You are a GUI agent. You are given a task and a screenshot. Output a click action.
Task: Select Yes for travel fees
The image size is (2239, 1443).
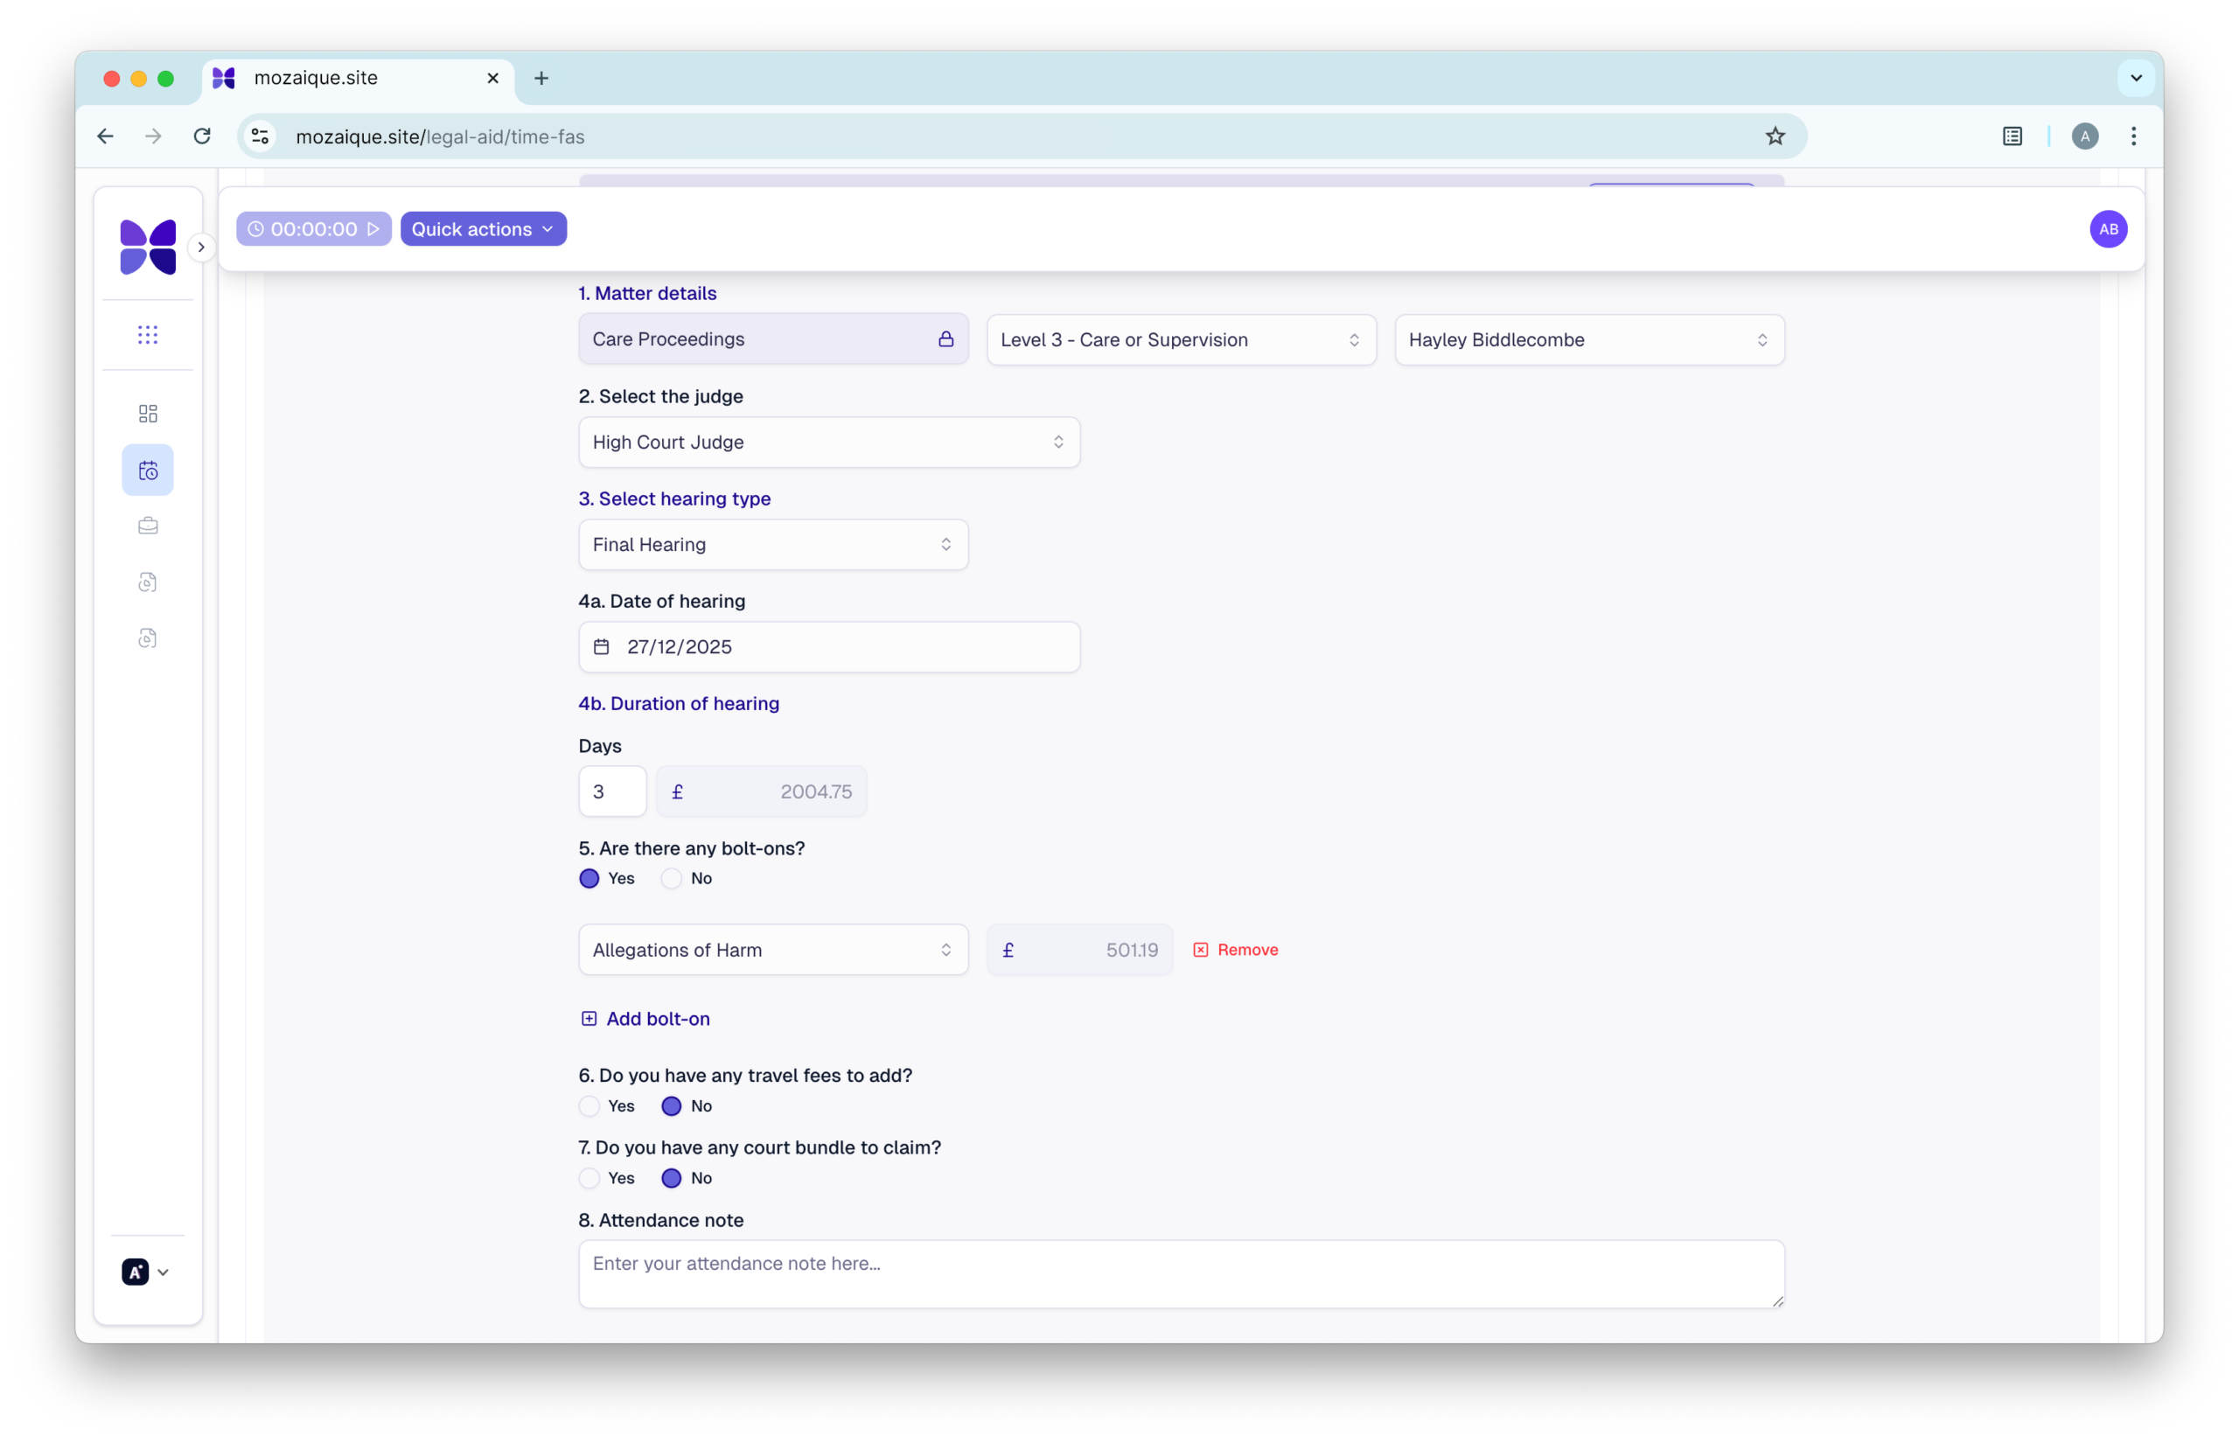tap(589, 1105)
